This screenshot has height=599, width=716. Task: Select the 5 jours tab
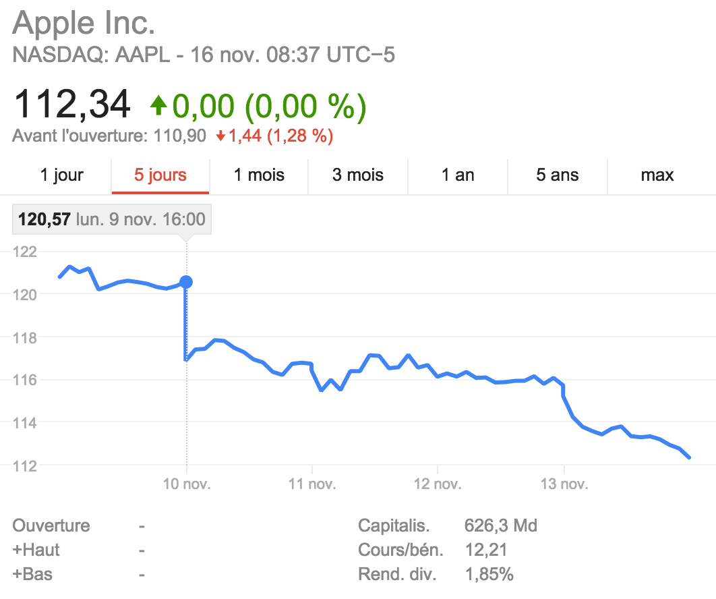pyautogui.click(x=160, y=175)
